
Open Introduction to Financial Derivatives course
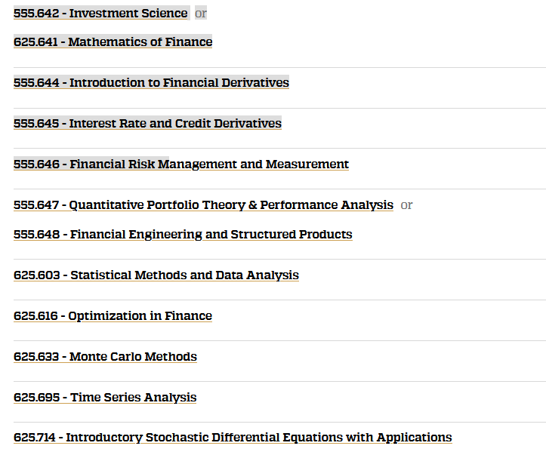coord(151,82)
